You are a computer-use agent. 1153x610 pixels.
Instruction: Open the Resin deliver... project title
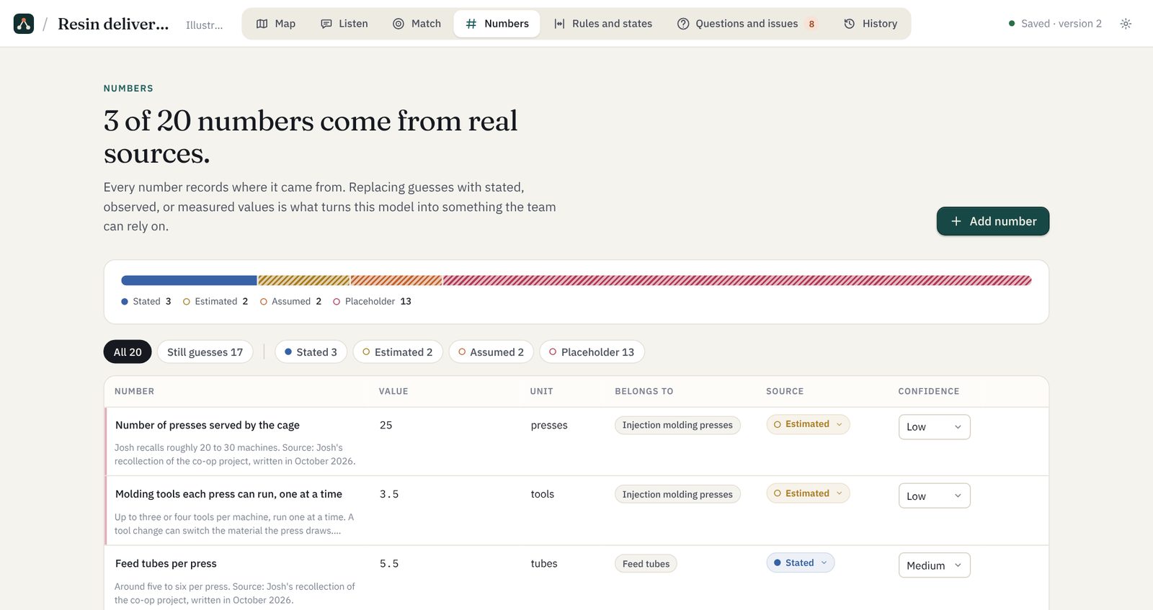[x=113, y=24]
